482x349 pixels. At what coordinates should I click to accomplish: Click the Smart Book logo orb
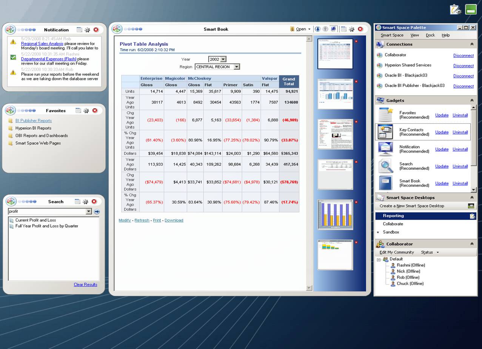(117, 29)
